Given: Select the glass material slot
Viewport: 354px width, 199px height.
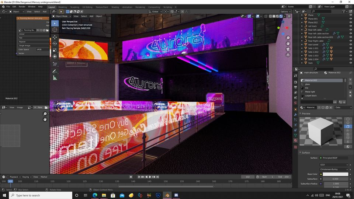Looking at the screenshot, I should (322, 84).
